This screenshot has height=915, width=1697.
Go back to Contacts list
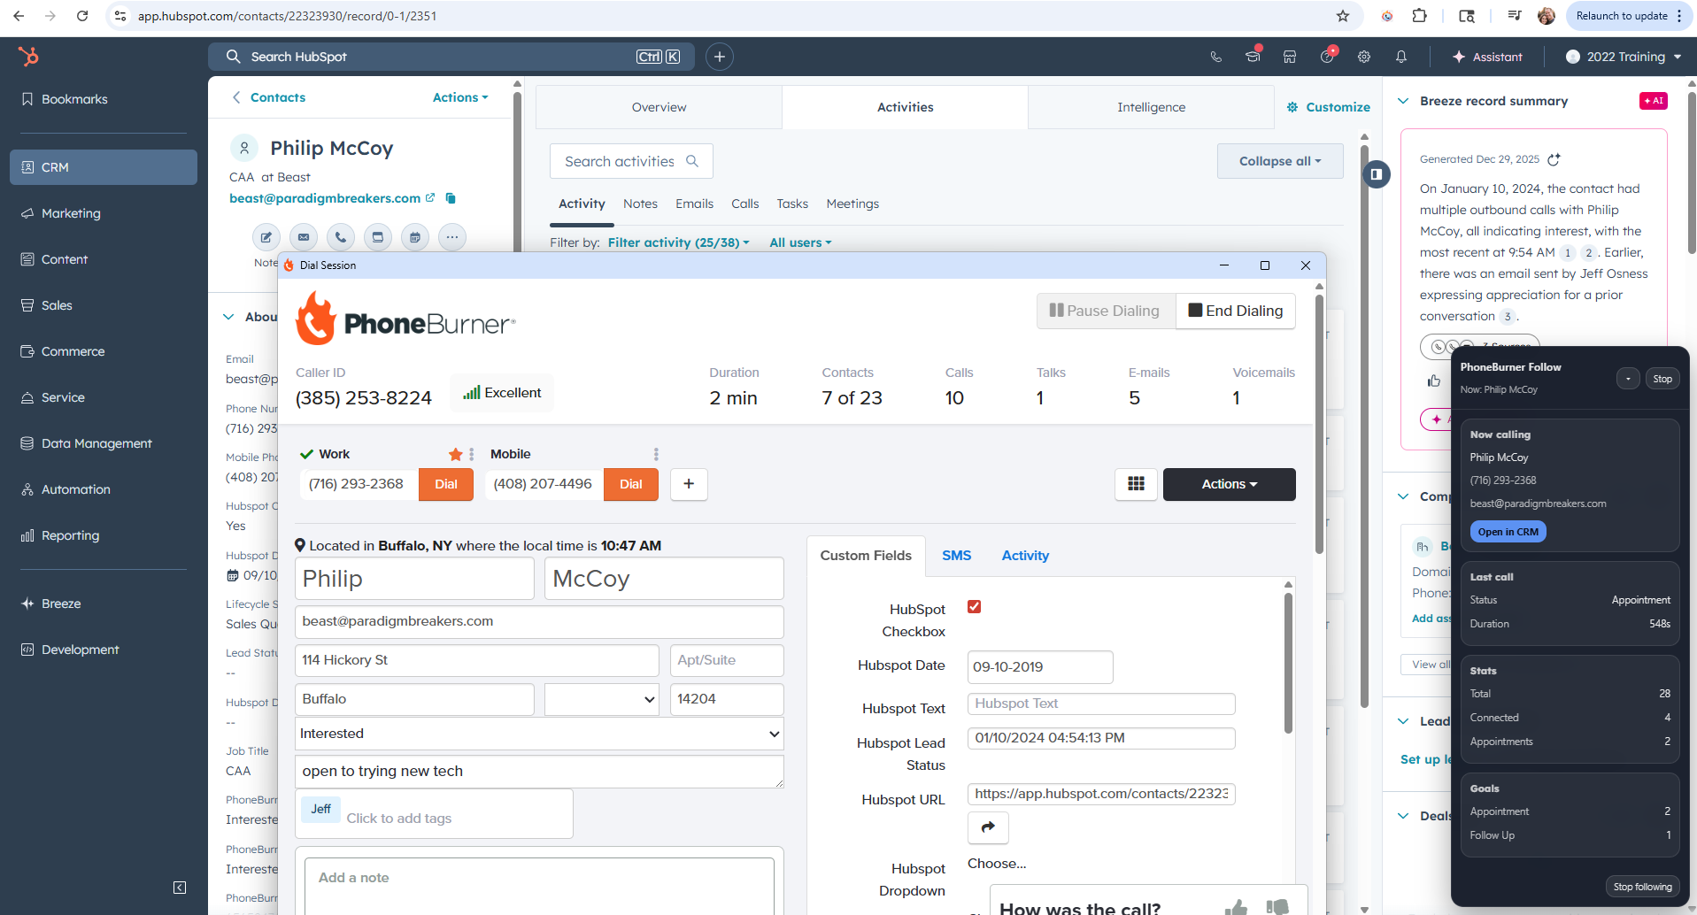[x=269, y=97]
